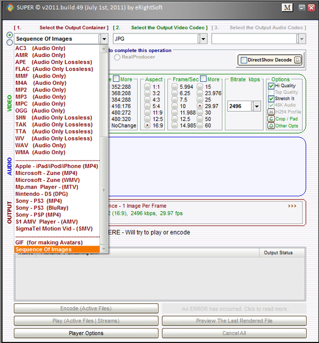
Task: Choose highlighted Sequence Of Images item
Action: [x=57, y=249]
